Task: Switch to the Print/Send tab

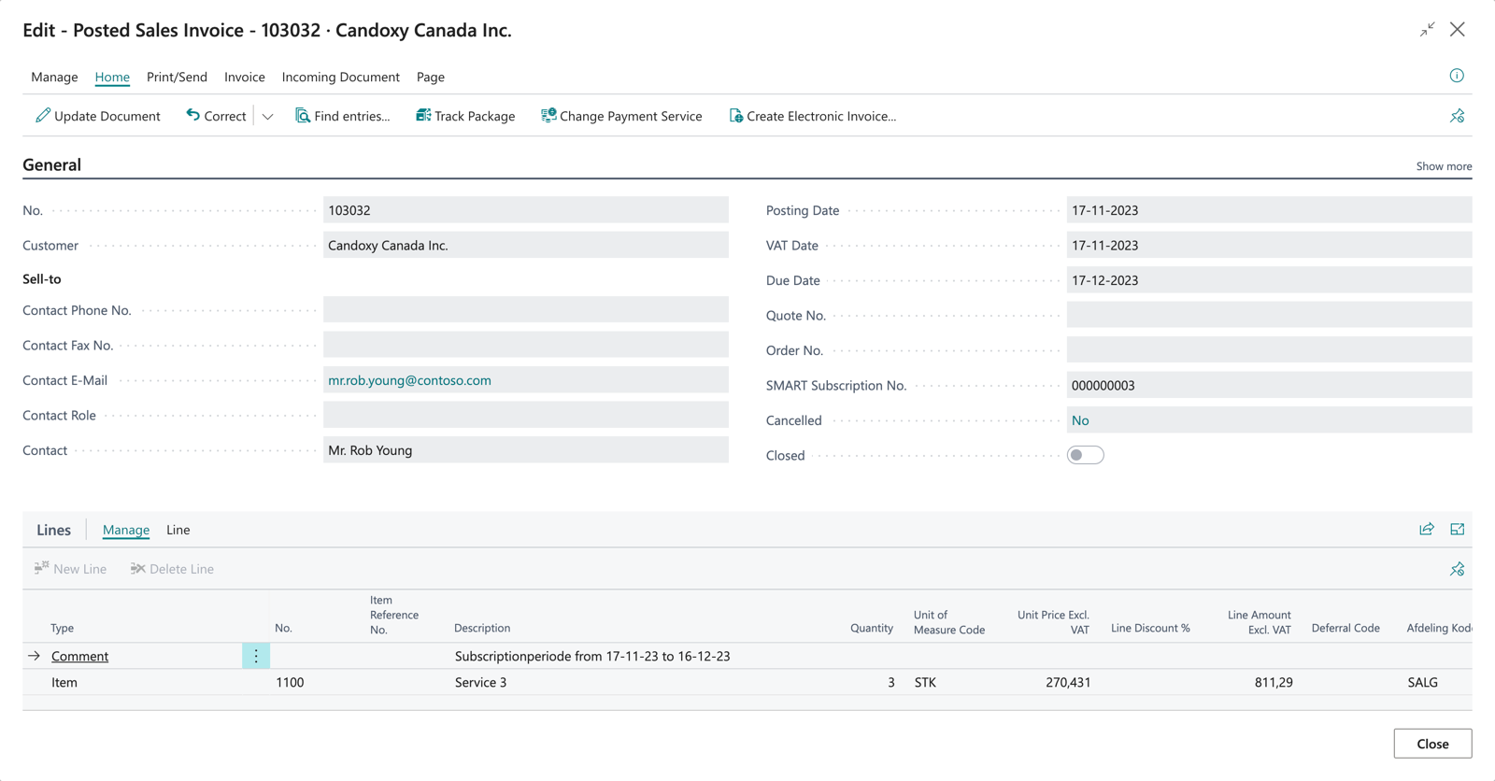Action: (x=177, y=77)
